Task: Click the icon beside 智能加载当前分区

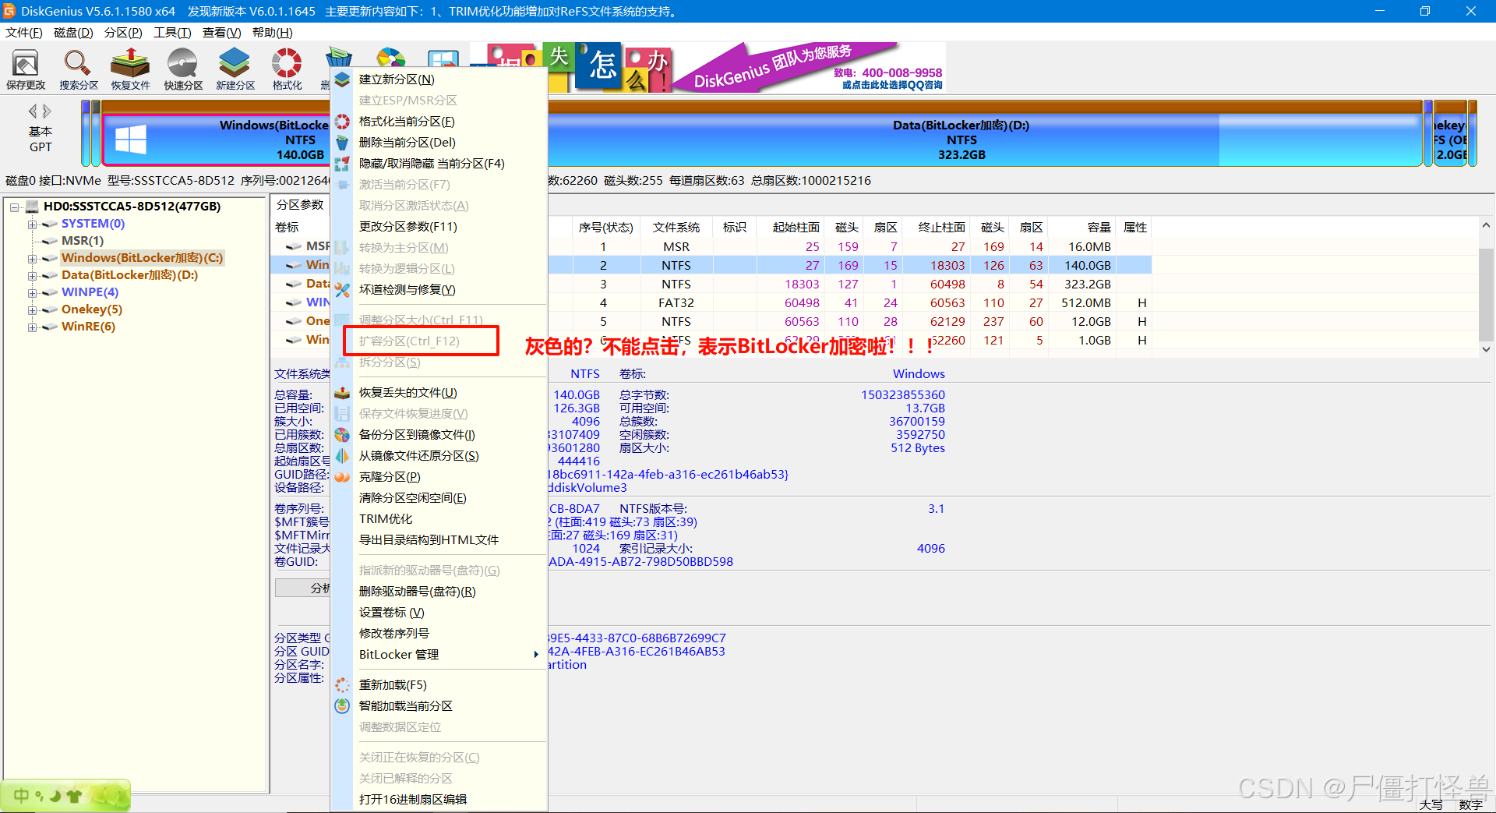Action: 342,706
